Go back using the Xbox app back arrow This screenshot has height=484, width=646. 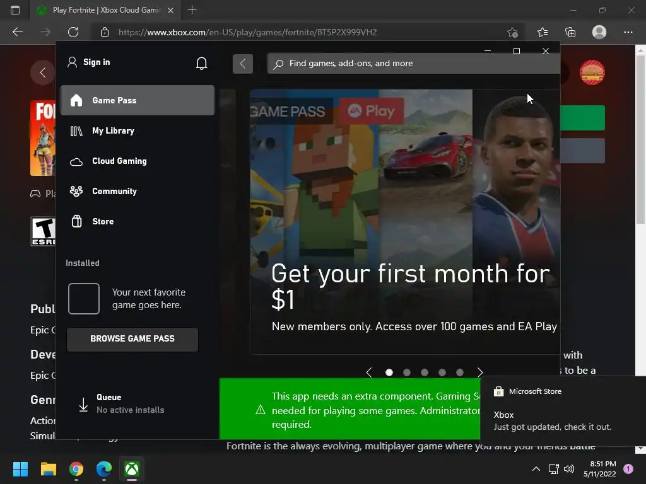(x=243, y=64)
